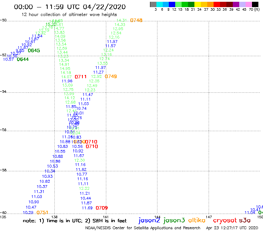Click the 12.16 wave height value
Screen dimensions: 263x231
[114, 37]
